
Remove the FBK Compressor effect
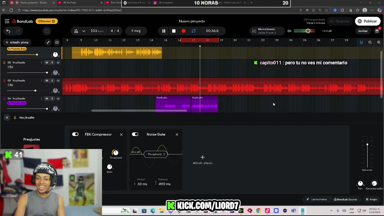121,134
